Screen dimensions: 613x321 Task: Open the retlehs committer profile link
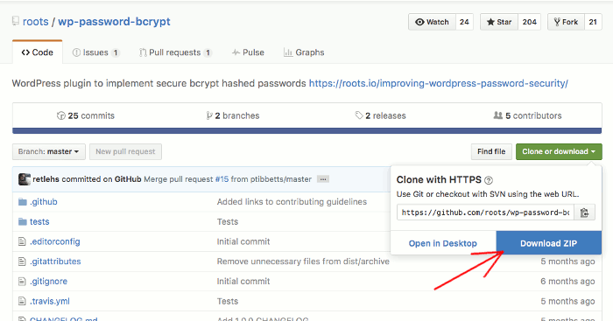coord(46,179)
